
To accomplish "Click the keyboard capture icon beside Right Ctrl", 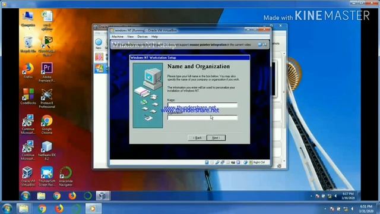I will point(251,162).
